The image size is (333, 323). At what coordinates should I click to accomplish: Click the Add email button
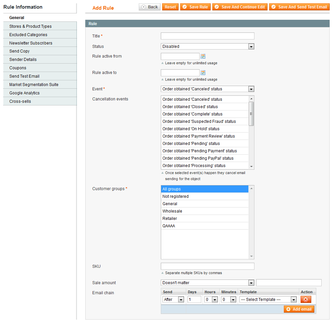tap(299, 309)
